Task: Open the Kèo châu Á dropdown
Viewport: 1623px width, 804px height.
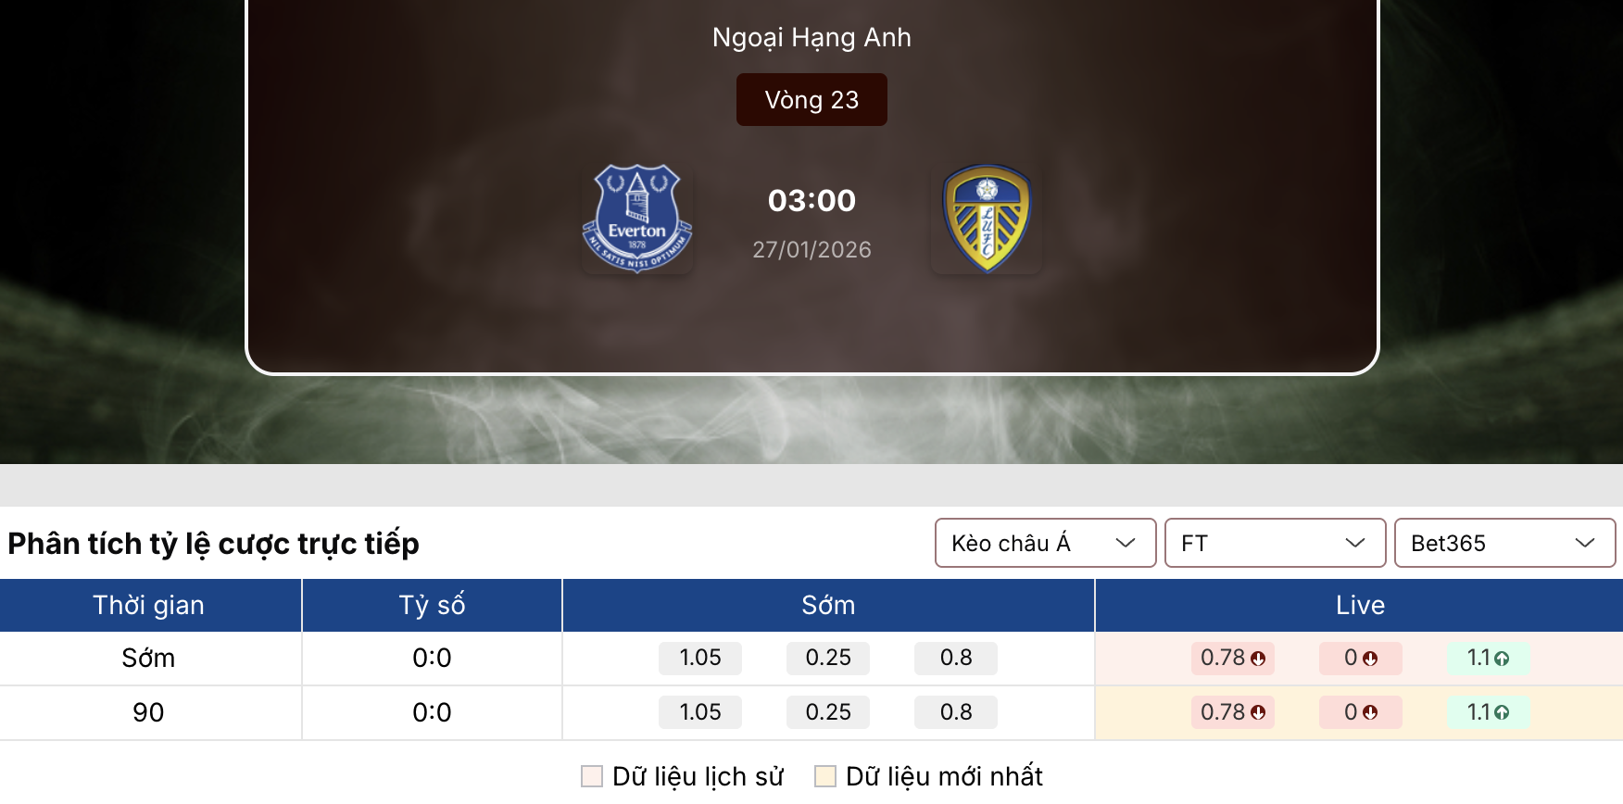Action: [x=1045, y=543]
